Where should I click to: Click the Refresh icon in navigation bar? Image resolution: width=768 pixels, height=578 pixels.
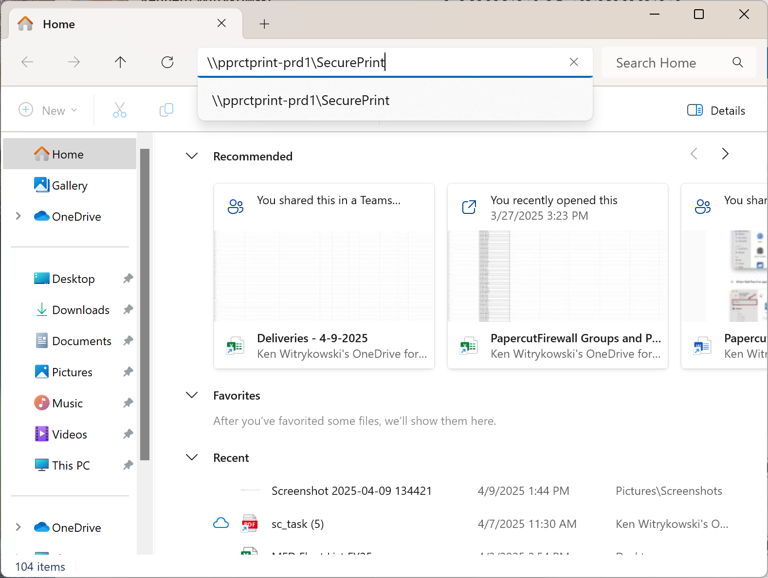click(167, 62)
